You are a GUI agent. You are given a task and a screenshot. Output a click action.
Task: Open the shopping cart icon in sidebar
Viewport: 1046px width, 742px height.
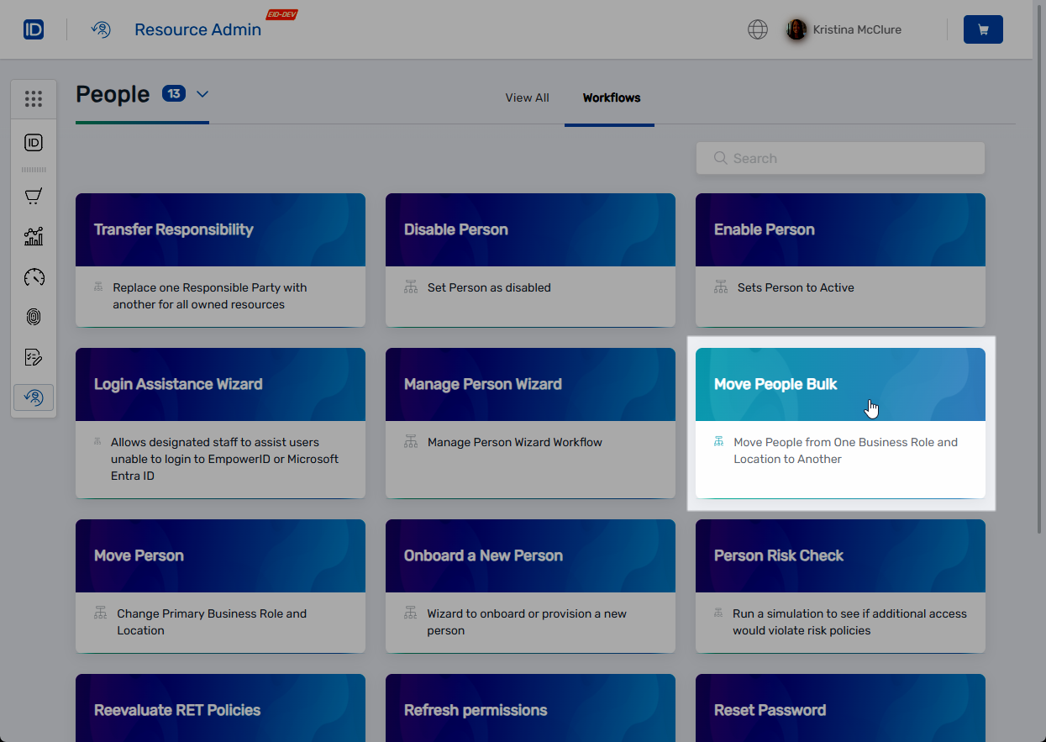coord(34,197)
